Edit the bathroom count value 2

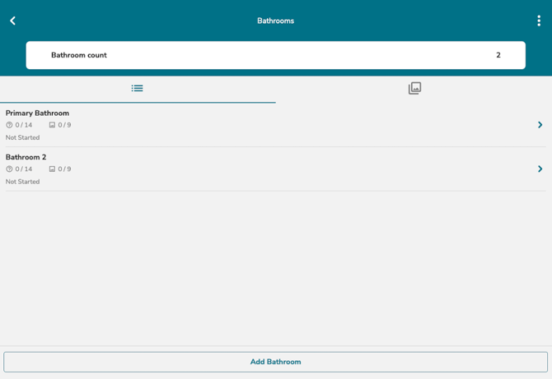point(498,55)
